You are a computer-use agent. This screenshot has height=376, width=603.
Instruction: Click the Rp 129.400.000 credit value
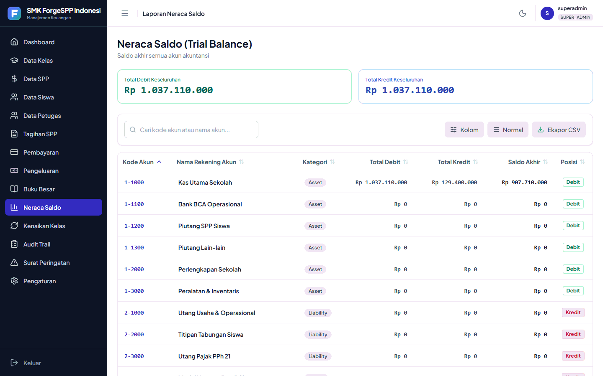(454, 182)
